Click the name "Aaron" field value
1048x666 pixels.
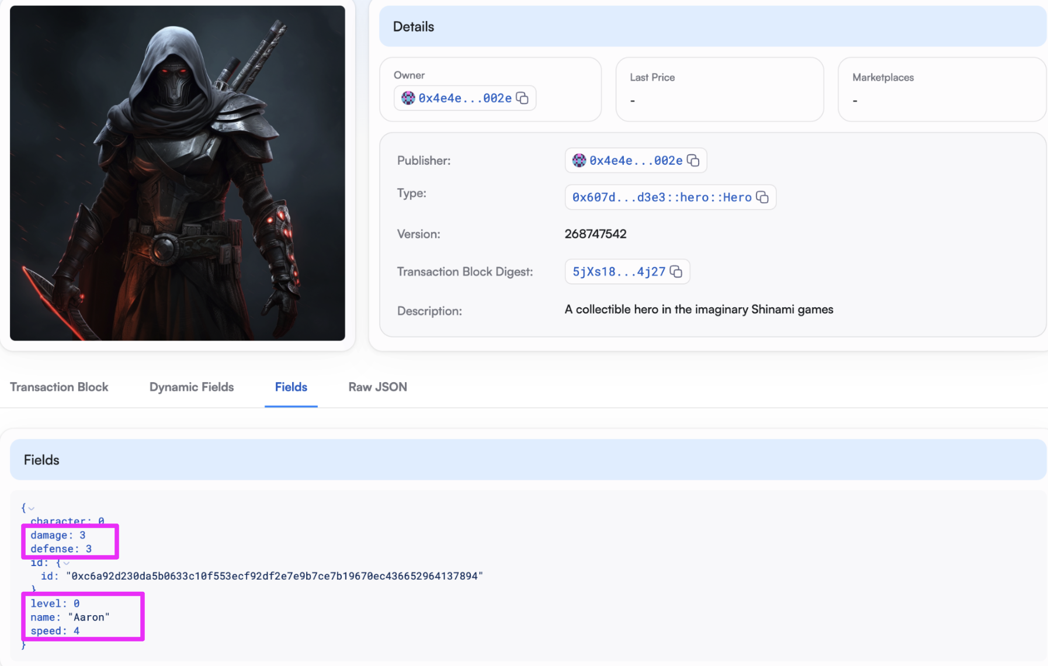[x=89, y=618]
